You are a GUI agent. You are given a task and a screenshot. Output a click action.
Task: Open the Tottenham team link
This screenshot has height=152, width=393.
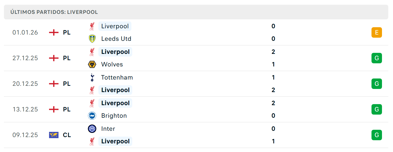(x=117, y=77)
